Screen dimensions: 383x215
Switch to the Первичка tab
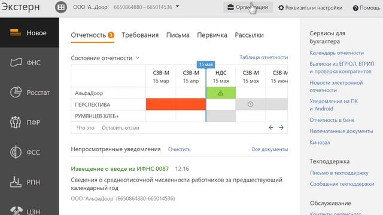click(212, 35)
